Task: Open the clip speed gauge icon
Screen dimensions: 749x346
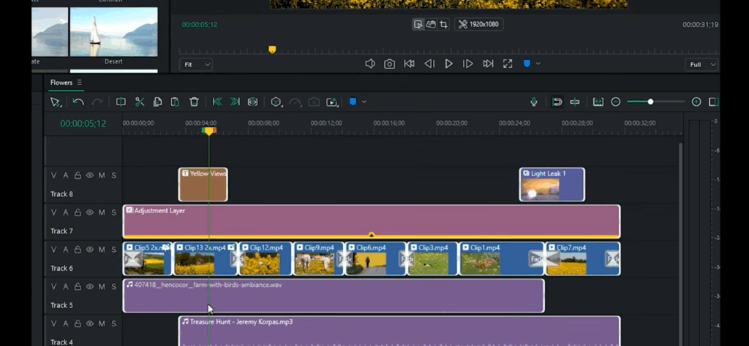Action: pyautogui.click(x=296, y=102)
